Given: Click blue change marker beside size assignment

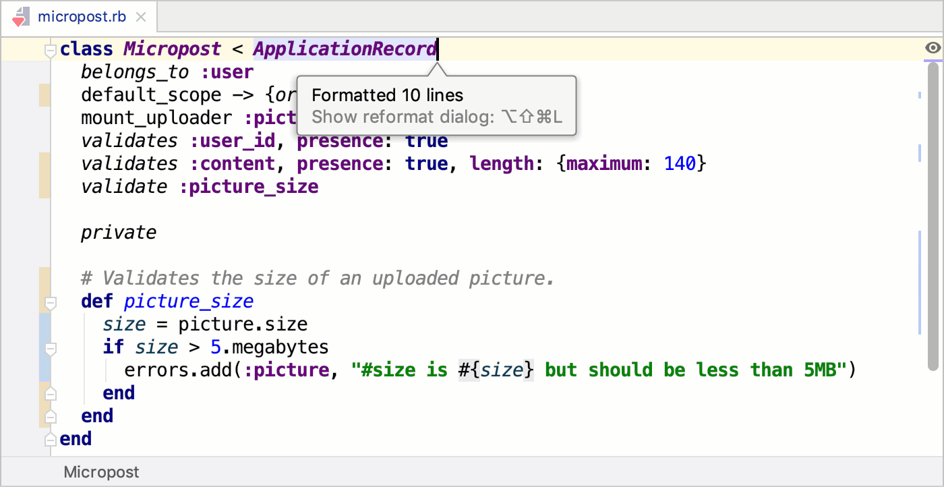Looking at the screenshot, I should coord(45,347).
